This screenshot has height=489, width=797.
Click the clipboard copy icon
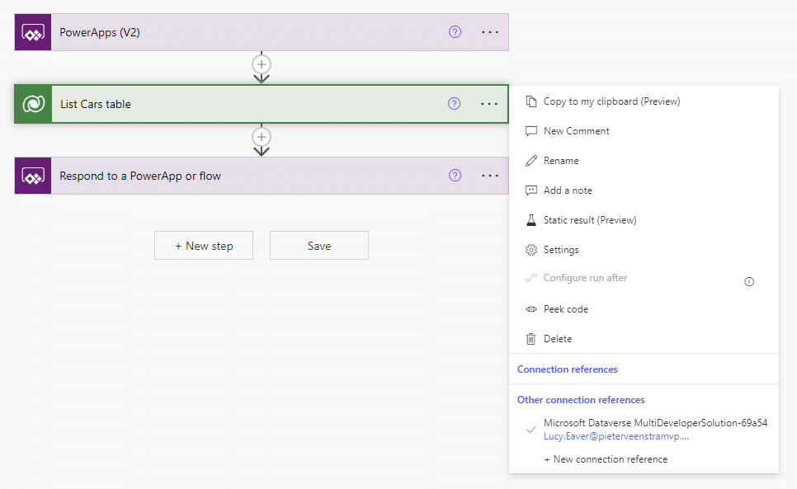click(531, 101)
